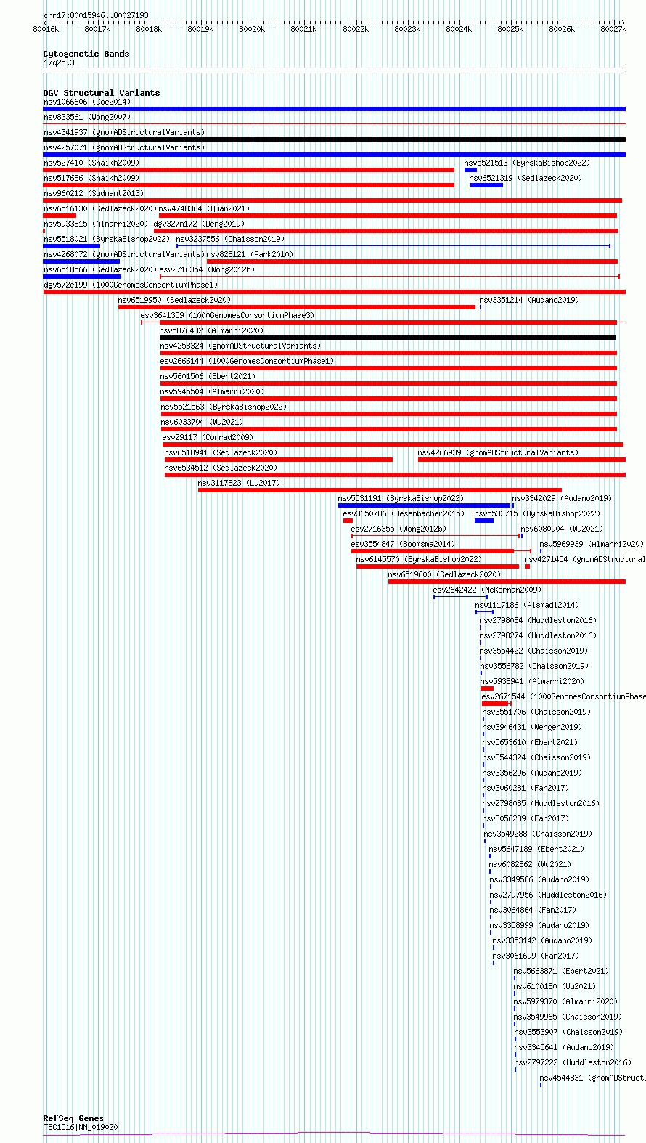This screenshot has width=646, height=1143.
Task: Select nsv1117186 (Alsmadi2014) label
Action: pos(527,605)
